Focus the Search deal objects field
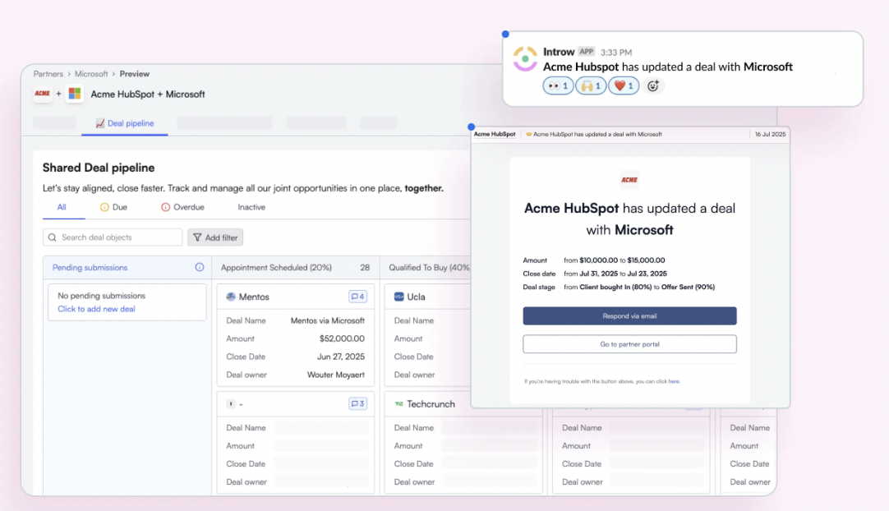This screenshot has height=511, width=889. tap(113, 237)
